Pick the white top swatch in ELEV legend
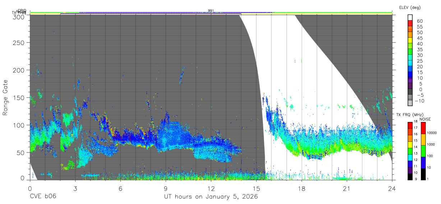The image size is (441, 204). [x=410, y=17]
